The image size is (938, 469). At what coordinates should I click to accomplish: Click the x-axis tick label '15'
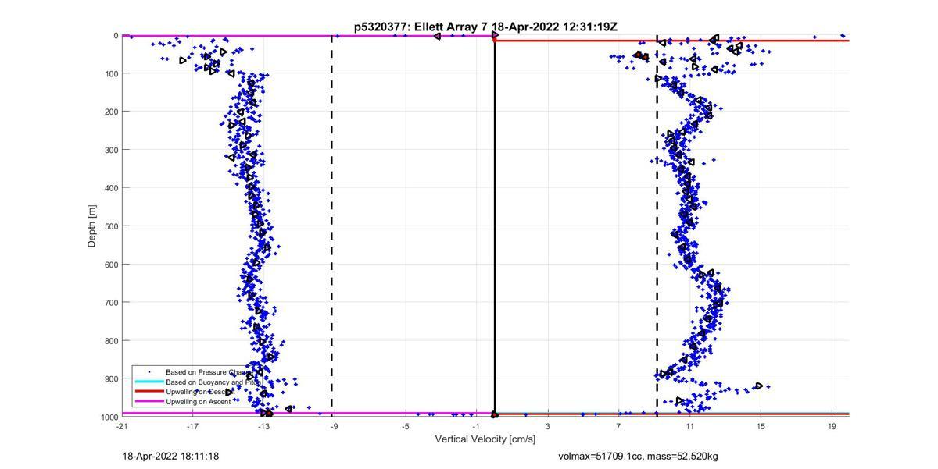click(761, 426)
